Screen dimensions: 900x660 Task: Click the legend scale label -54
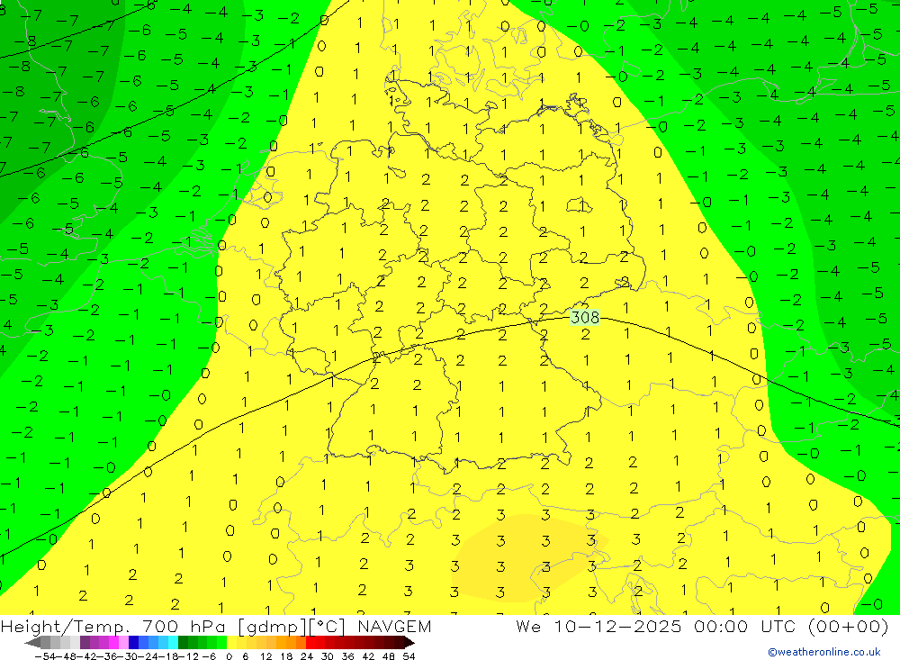[45, 656]
